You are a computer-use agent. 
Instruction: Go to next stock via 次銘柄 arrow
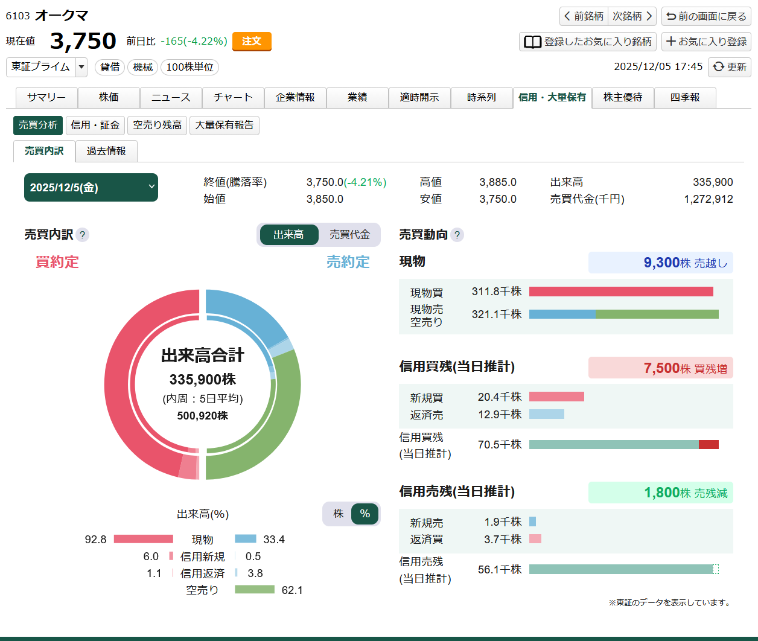click(x=632, y=16)
